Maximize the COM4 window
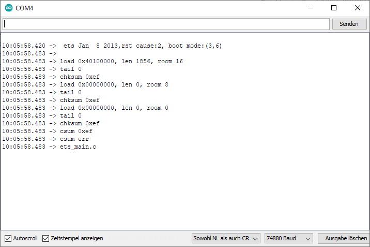Image resolution: width=370 pixels, height=247 pixels. pyautogui.click(x=334, y=8)
